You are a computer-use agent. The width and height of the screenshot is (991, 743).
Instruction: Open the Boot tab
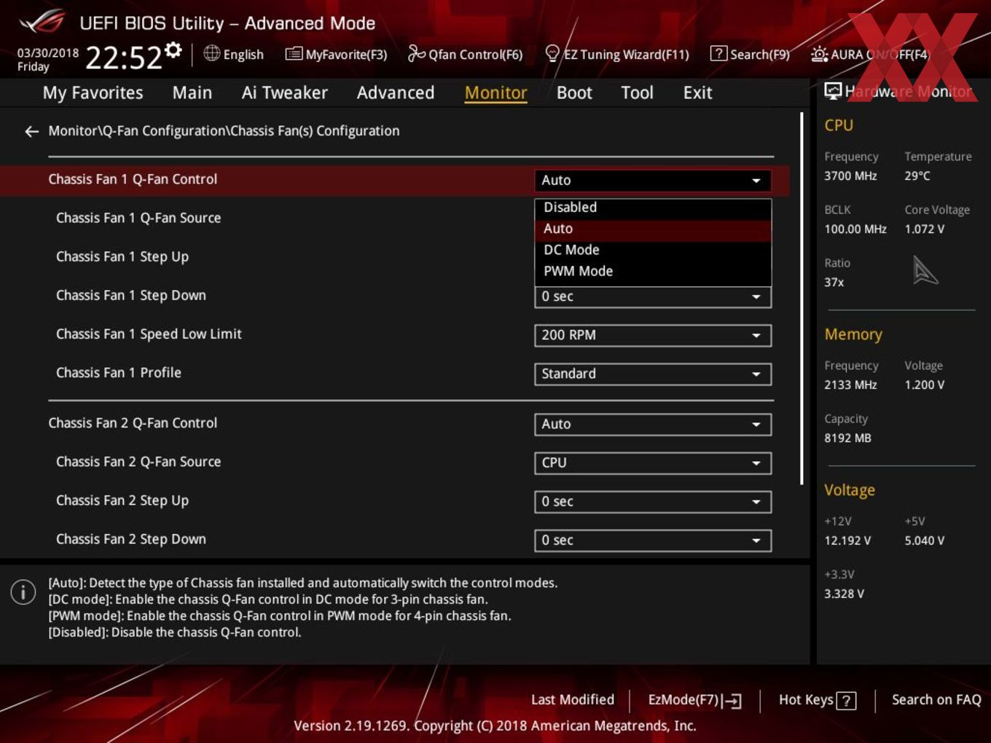(574, 93)
